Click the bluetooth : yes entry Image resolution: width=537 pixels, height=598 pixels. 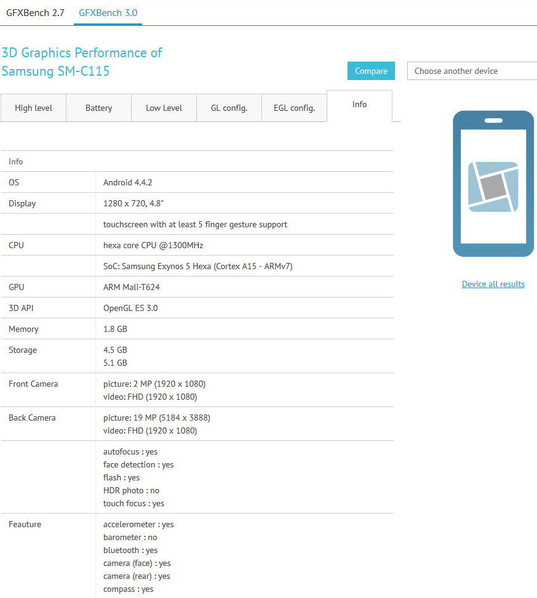point(130,551)
